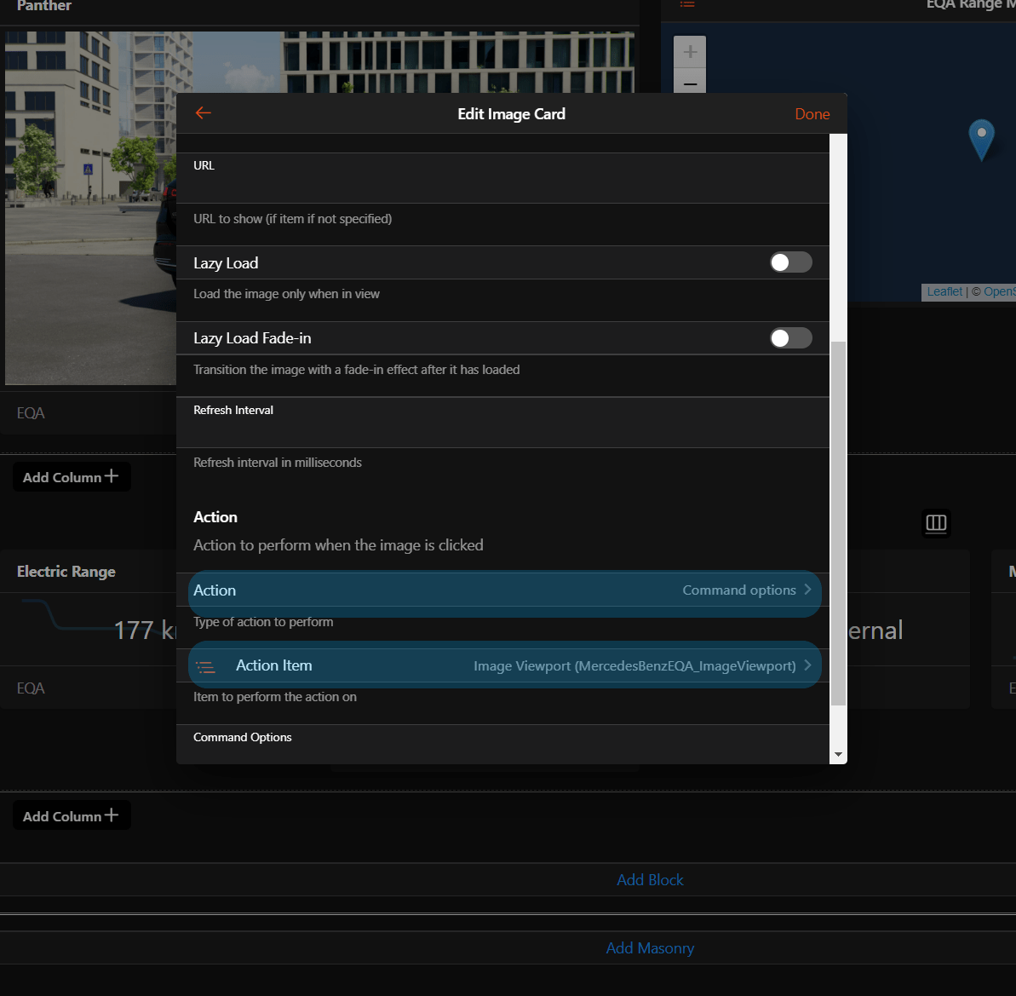Image resolution: width=1016 pixels, height=996 pixels.
Task: Open the Leaflet attribution link
Action: pyautogui.click(x=944, y=291)
